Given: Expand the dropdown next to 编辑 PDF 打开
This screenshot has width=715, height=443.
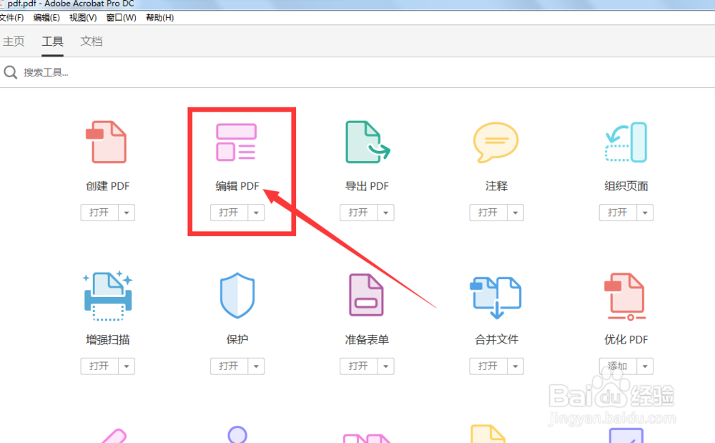Looking at the screenshot, I should pyautogui.click(x=256, y=212).
